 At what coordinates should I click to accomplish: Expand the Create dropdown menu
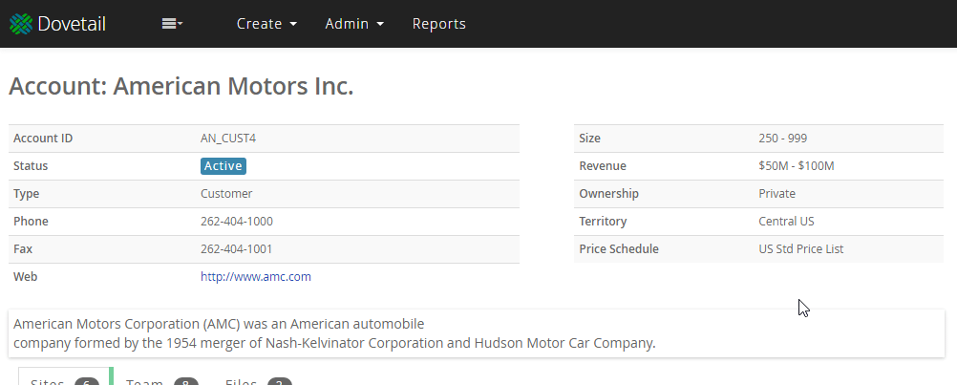click(x=267, y=24)
